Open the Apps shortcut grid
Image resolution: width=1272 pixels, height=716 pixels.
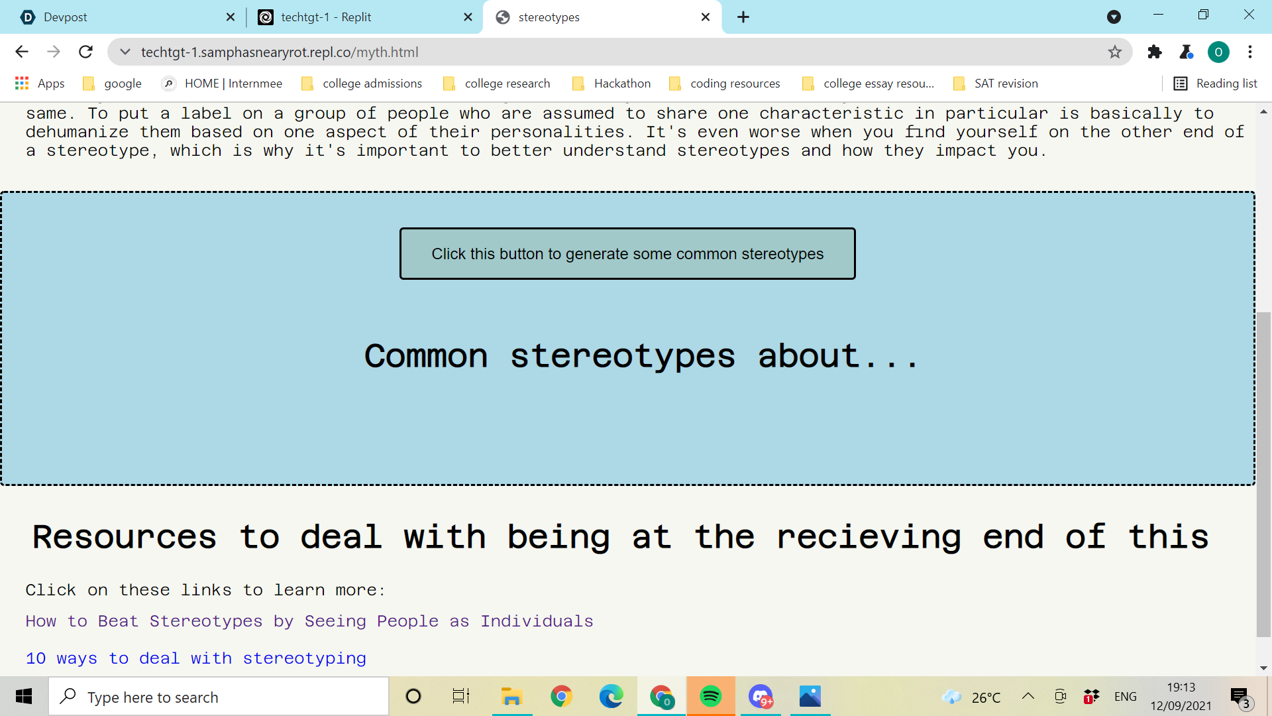tap(40, 84)
